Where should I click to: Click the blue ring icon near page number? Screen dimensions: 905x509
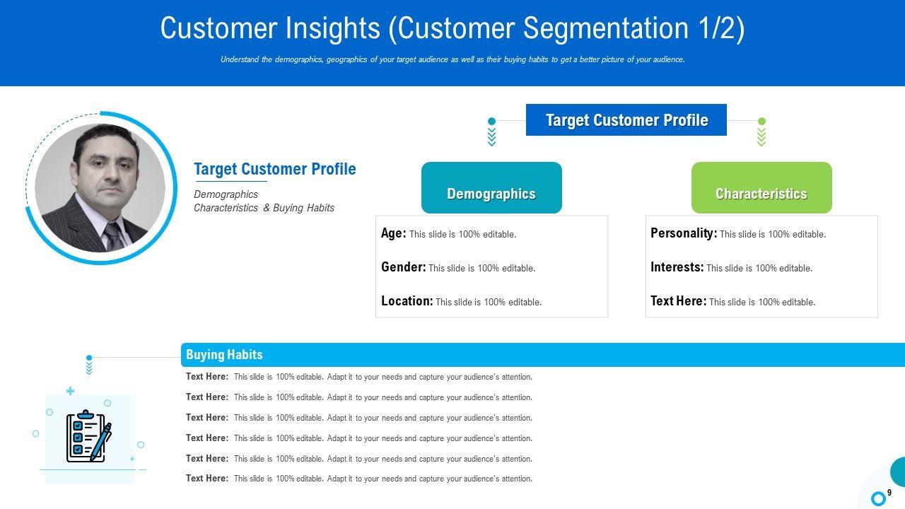pyautogui.click(x=878, y=498)
